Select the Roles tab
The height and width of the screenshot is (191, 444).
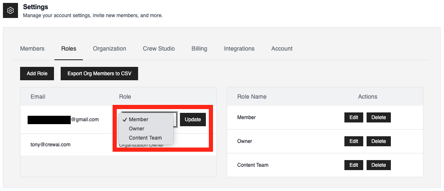click(x=69, y=48)
